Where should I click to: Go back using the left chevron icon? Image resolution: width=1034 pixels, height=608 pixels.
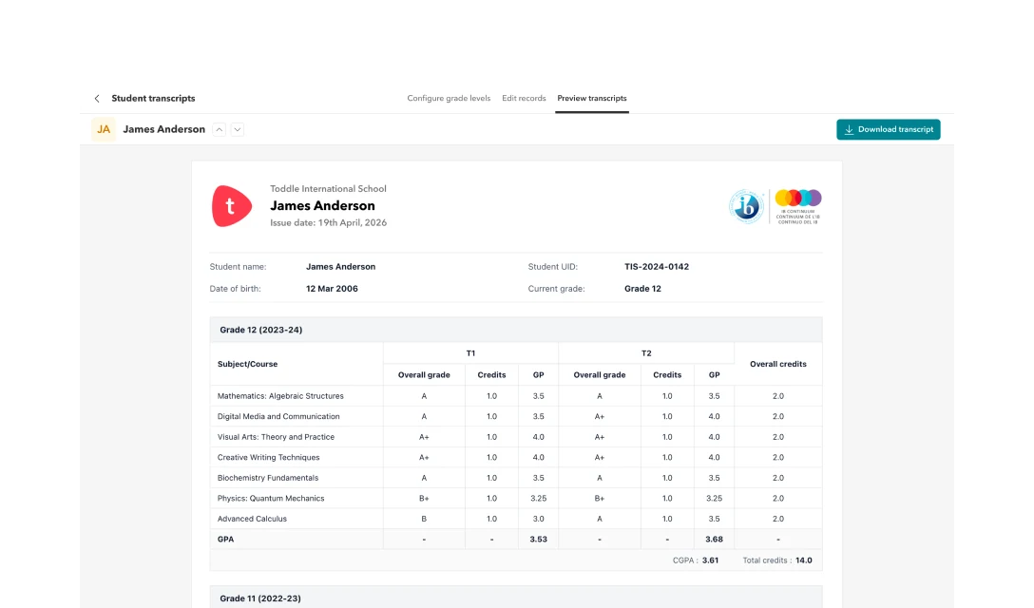97,98
